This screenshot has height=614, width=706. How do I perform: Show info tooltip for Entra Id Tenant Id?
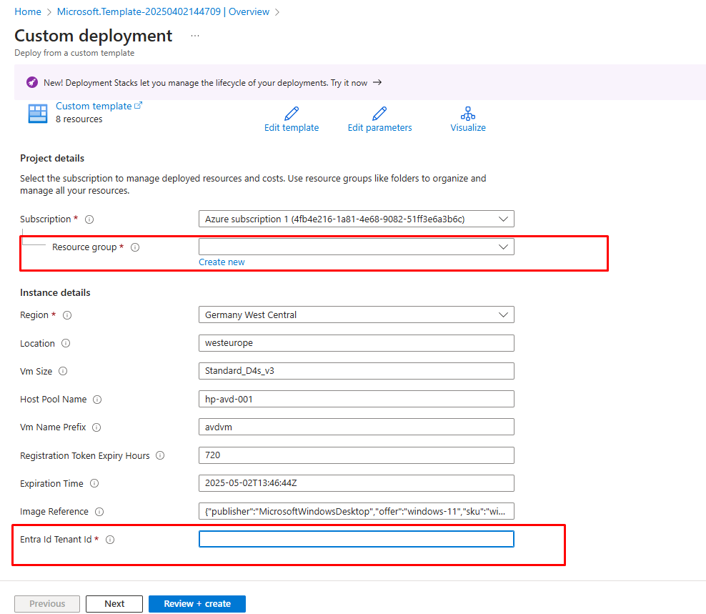point(110,540)
